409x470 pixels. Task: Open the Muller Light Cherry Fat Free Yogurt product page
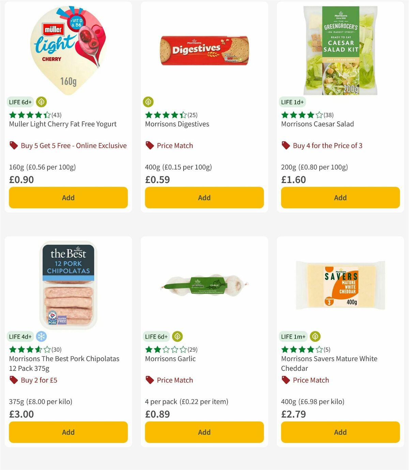click(x=63, y=124)
